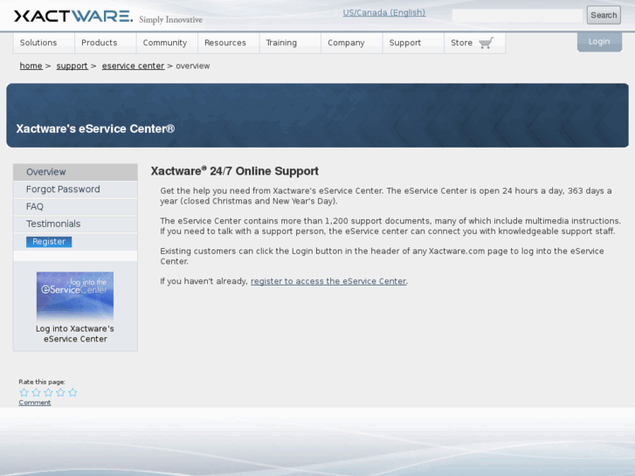This screenshot has width=635, height=476.
Task: Click the Search button
Action: (604, 15)
